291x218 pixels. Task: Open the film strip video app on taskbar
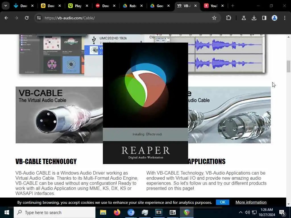click(x=159, y=212)
